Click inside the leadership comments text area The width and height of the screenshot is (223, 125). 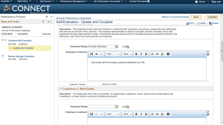tap(147, 69)
